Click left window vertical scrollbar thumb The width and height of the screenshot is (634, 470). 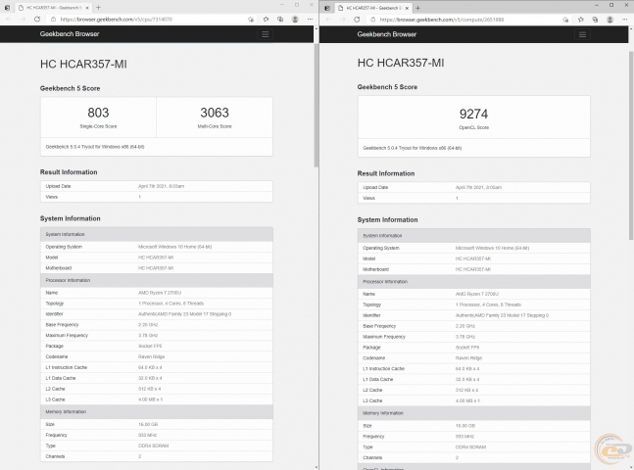coord(317,105)
